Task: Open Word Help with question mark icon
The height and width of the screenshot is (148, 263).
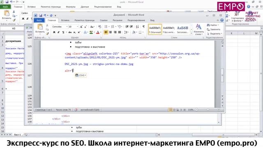Action: tap(222, 20)
